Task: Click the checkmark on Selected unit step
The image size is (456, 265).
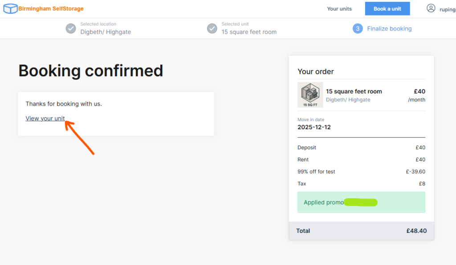Action: point(212,28)
